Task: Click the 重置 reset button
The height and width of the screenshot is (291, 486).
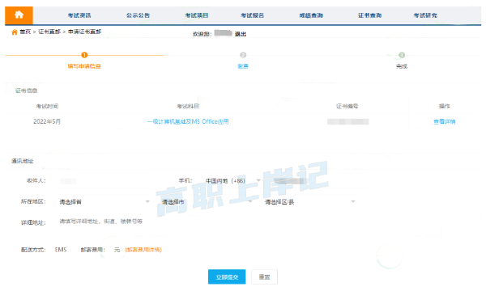Action: pos(264,276)
